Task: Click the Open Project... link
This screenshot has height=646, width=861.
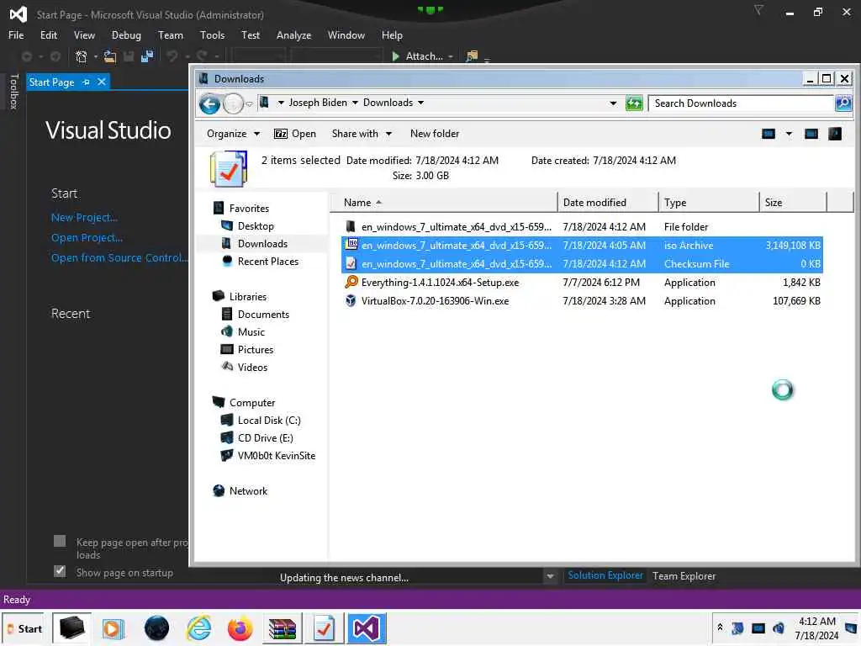Action: coord(87,238)
